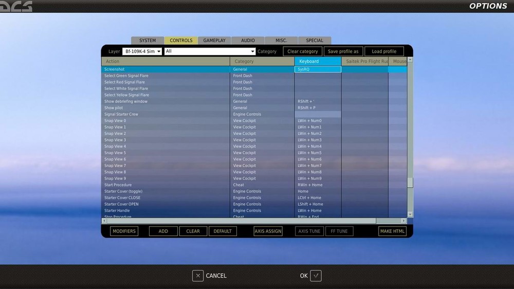Click the RWin + Home keyboard binding
The height and width of the screenshot is (289, 514).
318,185
